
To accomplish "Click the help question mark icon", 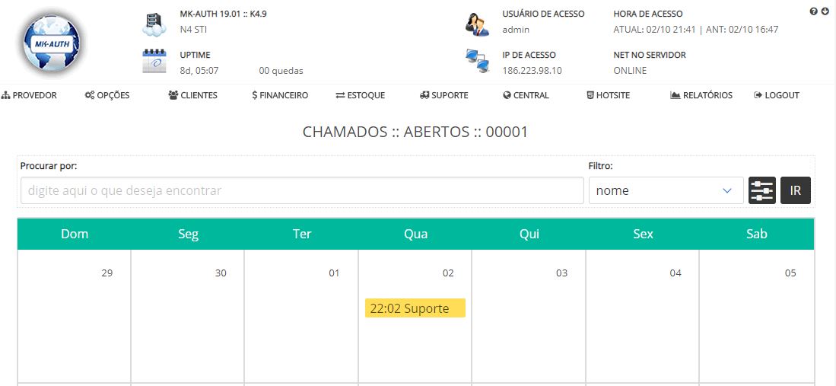I will point(814,11).
